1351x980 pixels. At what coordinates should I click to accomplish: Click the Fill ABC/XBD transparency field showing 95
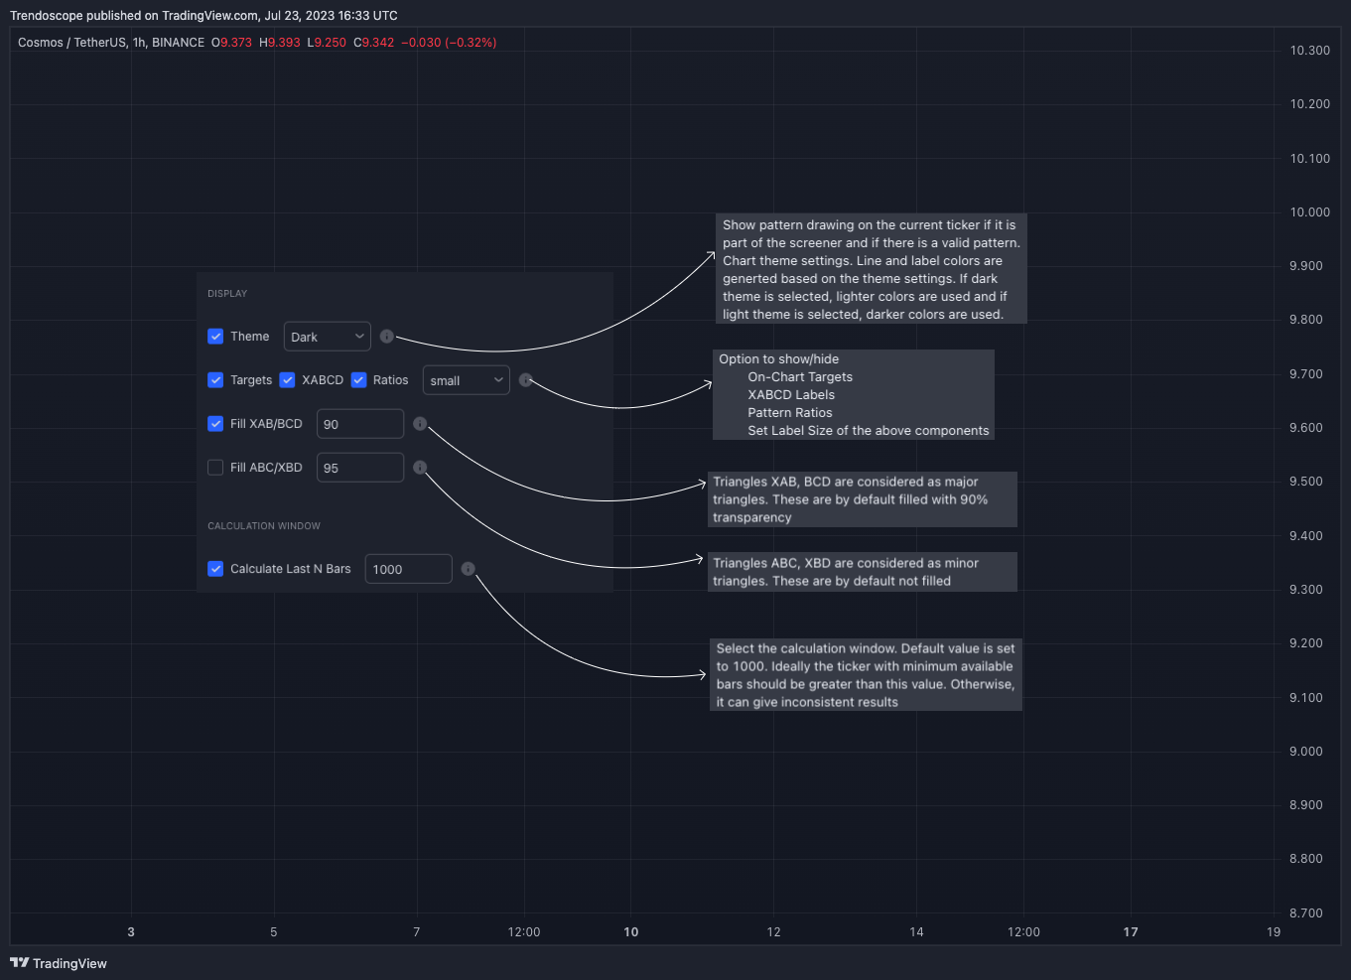pyautogui.click(x=360, y=468)
